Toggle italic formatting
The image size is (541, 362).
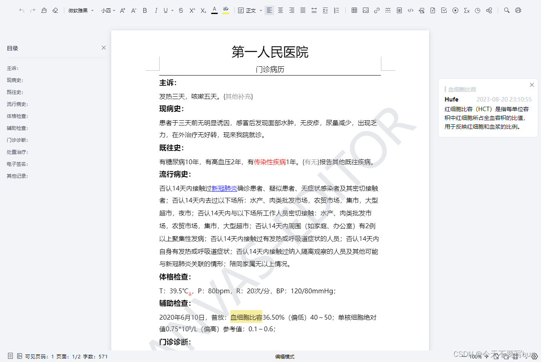(156, 10)
